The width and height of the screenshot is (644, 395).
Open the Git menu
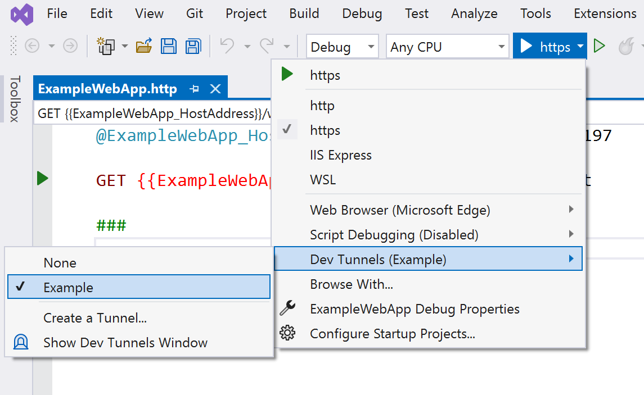pos(194,13)
